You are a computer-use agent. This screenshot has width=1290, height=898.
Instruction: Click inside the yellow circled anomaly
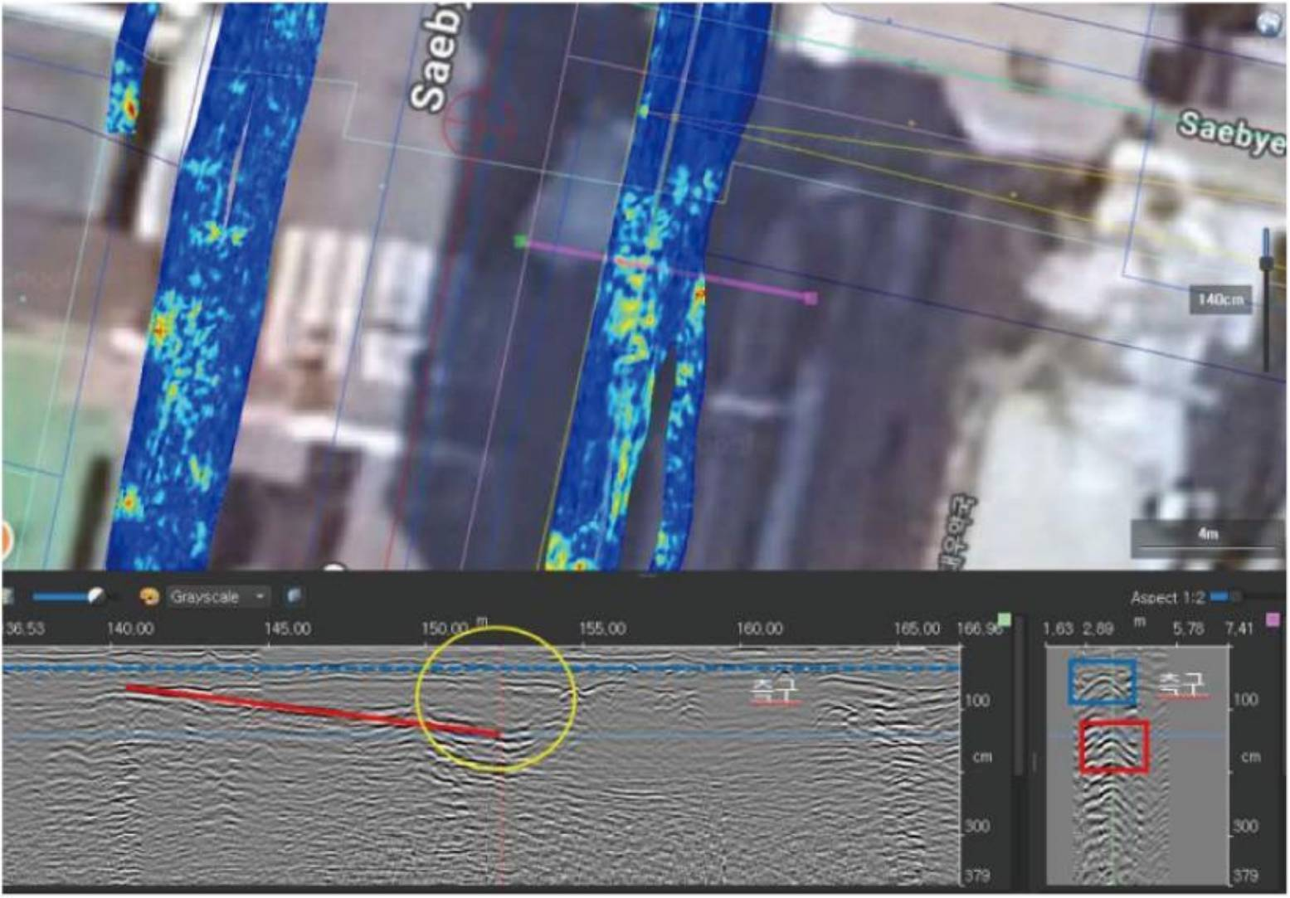click(495, 698)
